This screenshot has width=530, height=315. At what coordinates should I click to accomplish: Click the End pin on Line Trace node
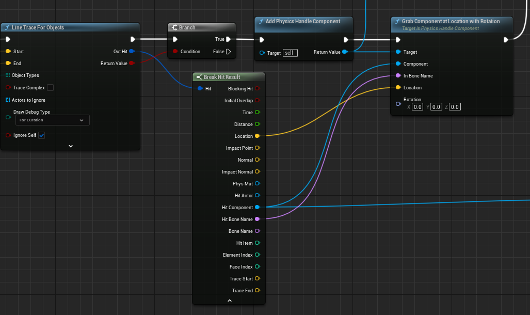click(x=8, y=64)
